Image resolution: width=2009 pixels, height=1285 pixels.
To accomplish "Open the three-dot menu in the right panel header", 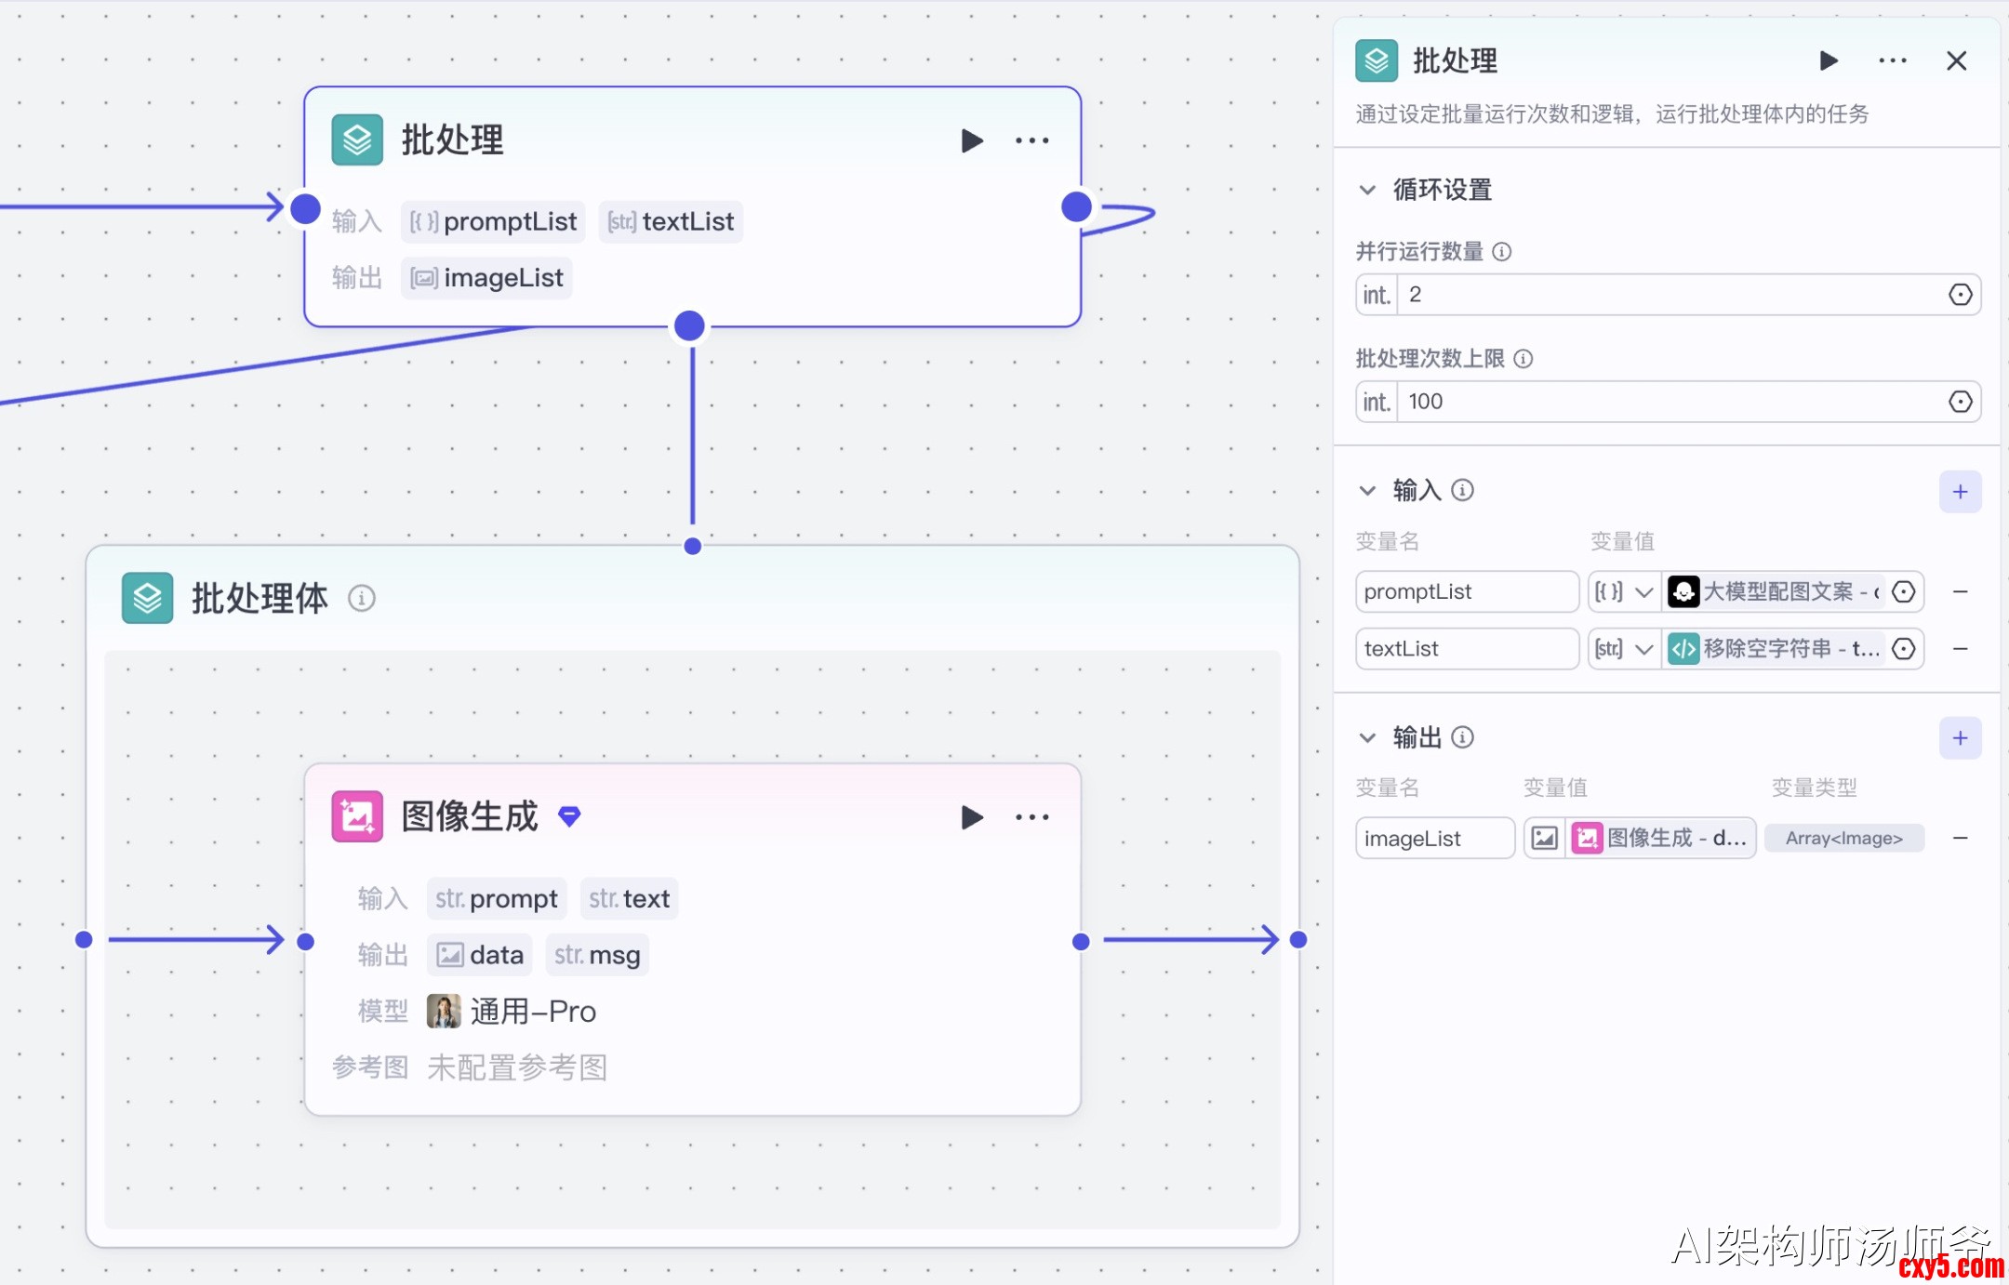I will (x=1892, y=60).
